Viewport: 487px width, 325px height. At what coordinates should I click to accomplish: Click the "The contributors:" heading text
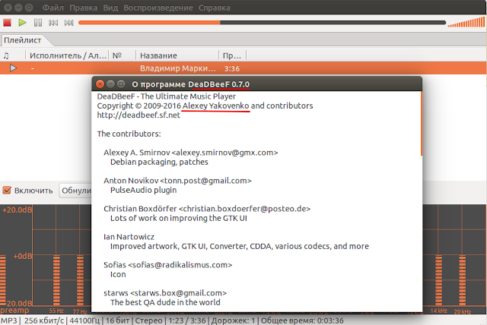129,134
